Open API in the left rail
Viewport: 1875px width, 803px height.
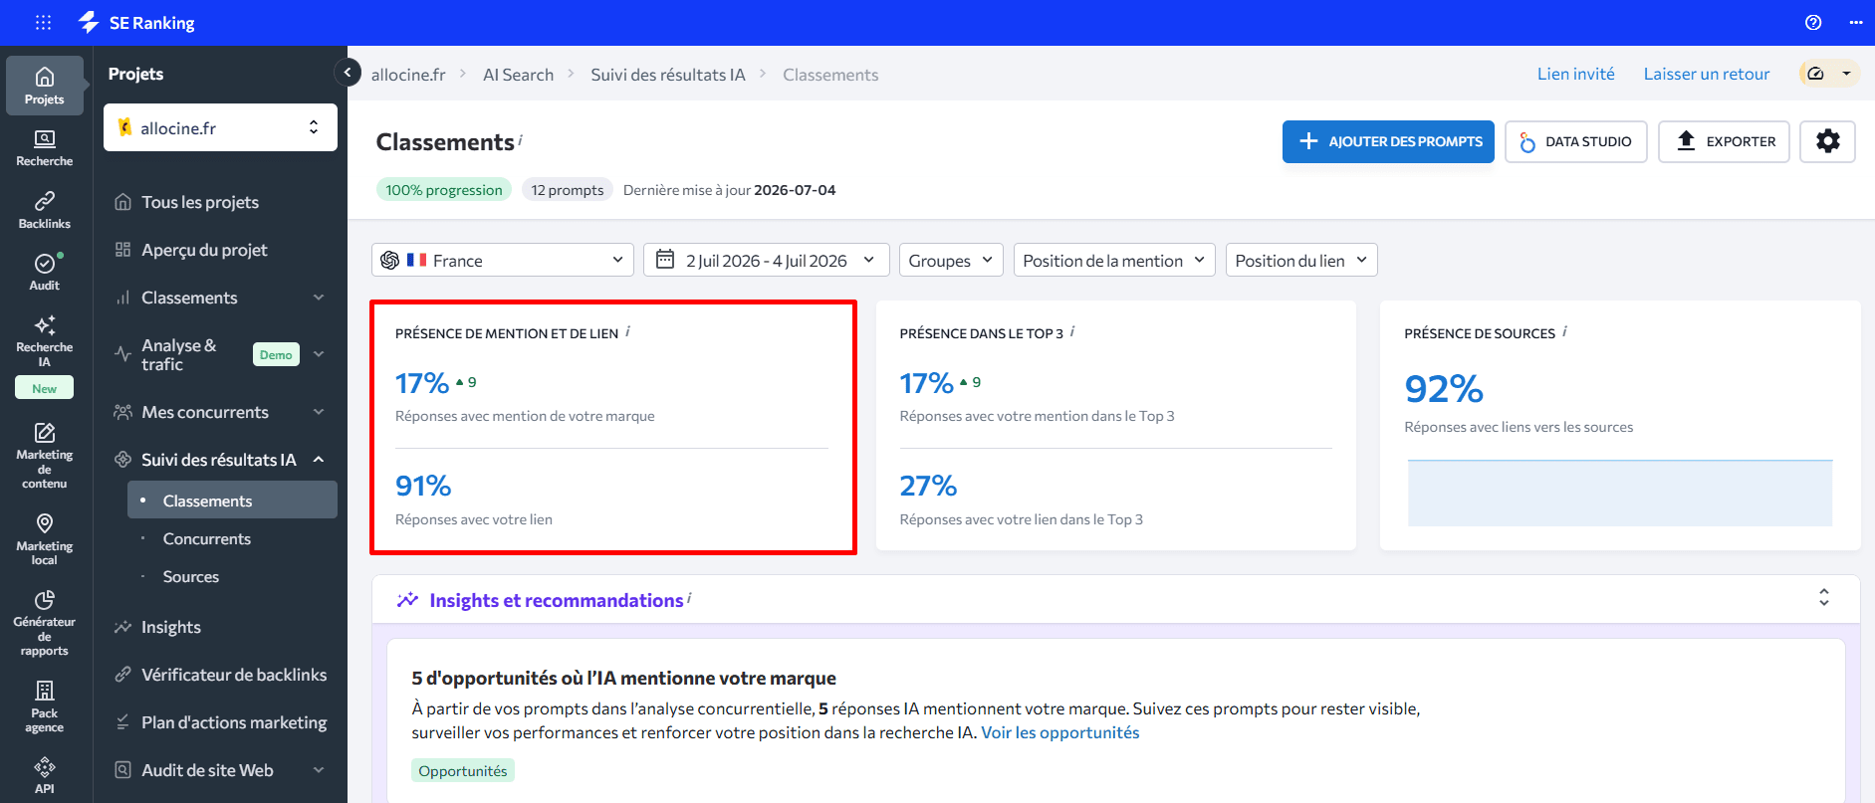[45, 775]
